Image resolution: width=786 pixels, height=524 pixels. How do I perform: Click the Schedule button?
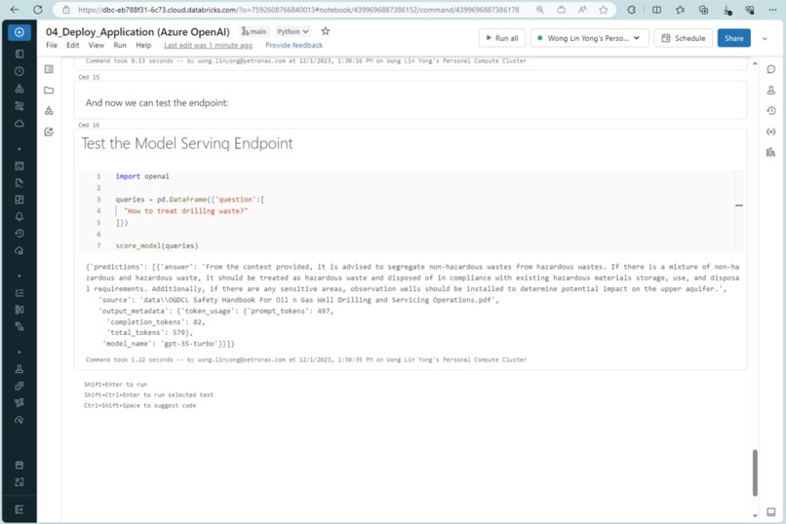point(684,38)
